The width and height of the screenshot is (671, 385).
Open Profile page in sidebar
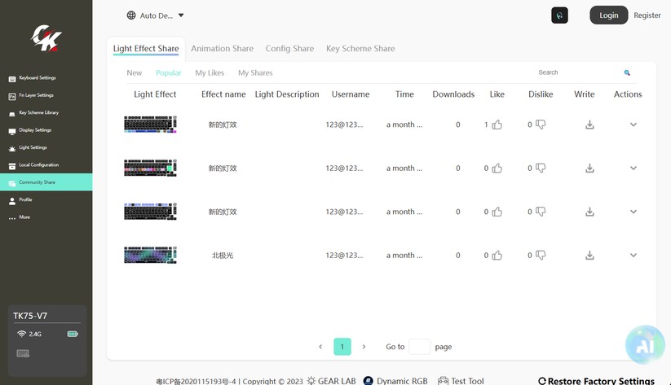coord(46,199)
